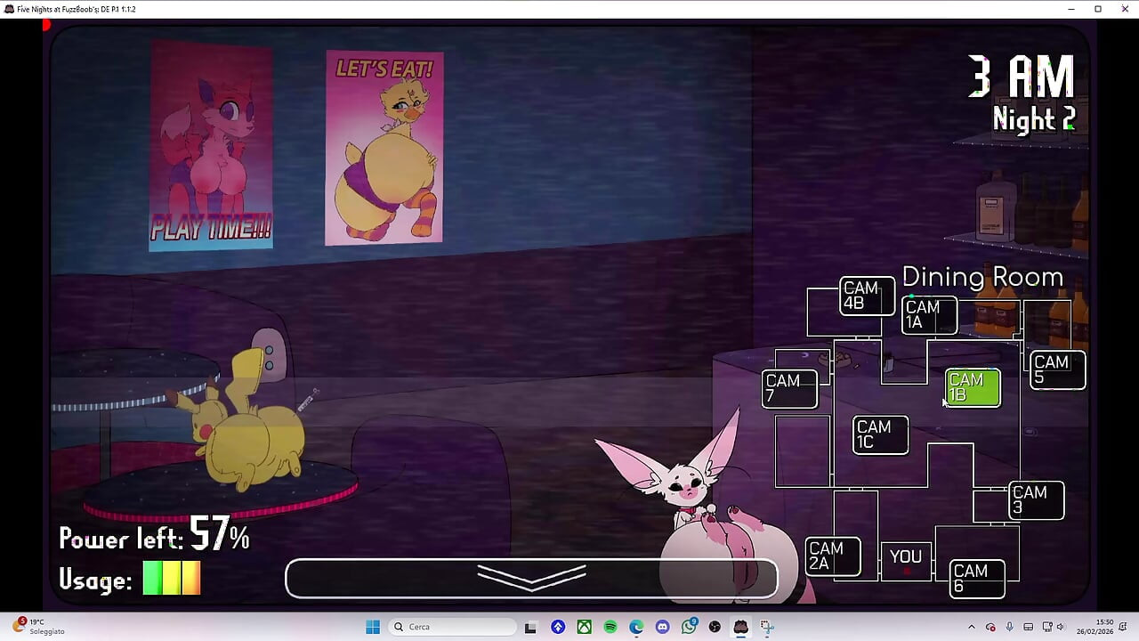The height and width of the screenshot is (641, 1139).
Task: Click the Cerca search box in the taskbar
Action: coord(453,627)
